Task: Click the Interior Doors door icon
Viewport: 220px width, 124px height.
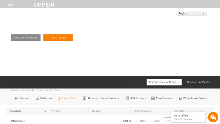Action: point(59,98)
